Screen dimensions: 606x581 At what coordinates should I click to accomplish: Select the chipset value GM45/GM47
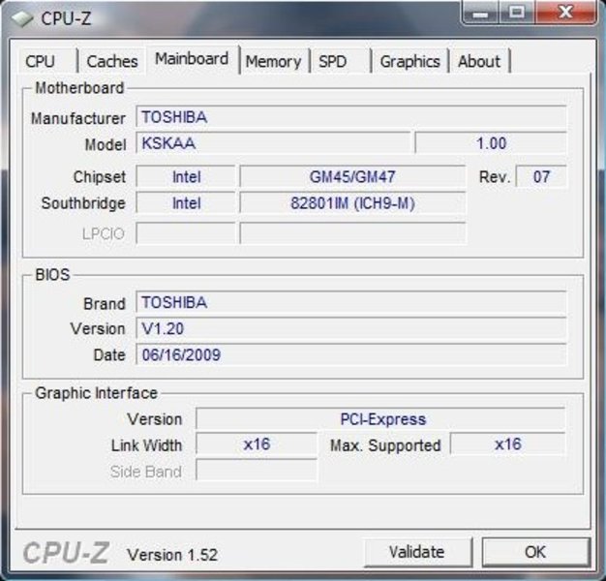pyautogui.click(x=352, y=176)
